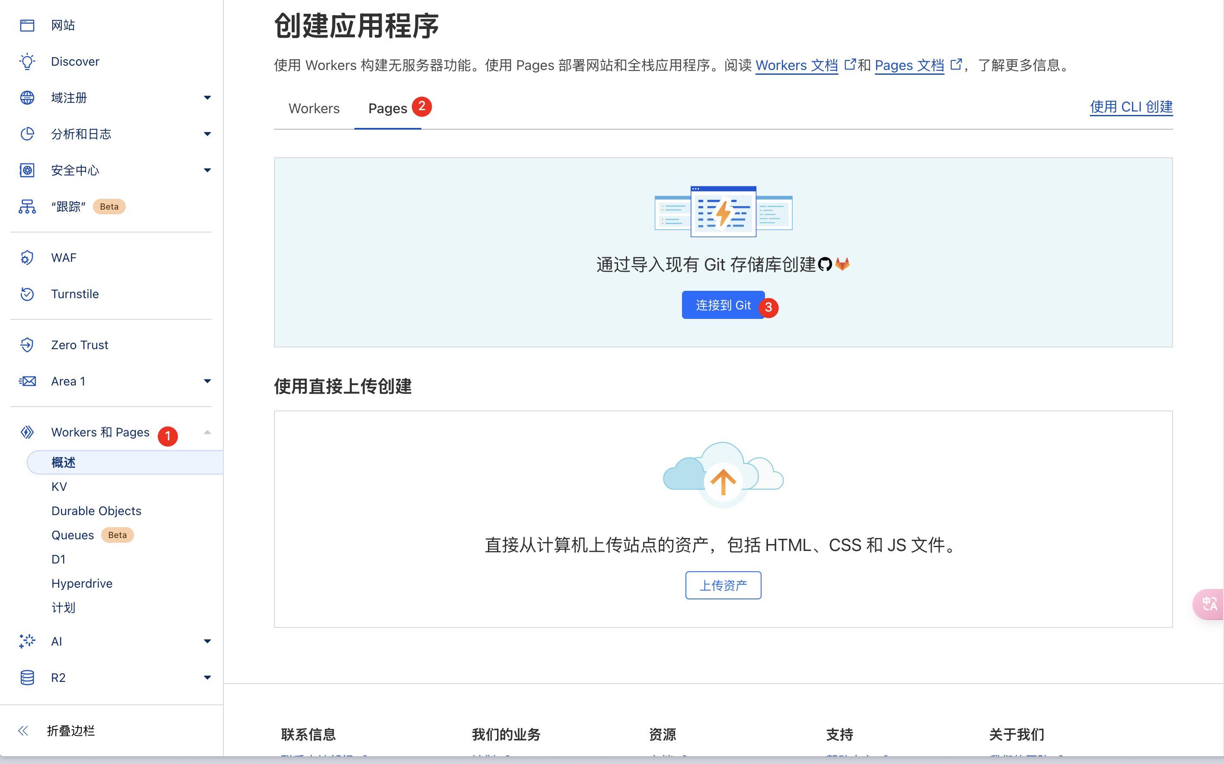Expand the 域注册 dropdown arrow

tap(207, 98)
